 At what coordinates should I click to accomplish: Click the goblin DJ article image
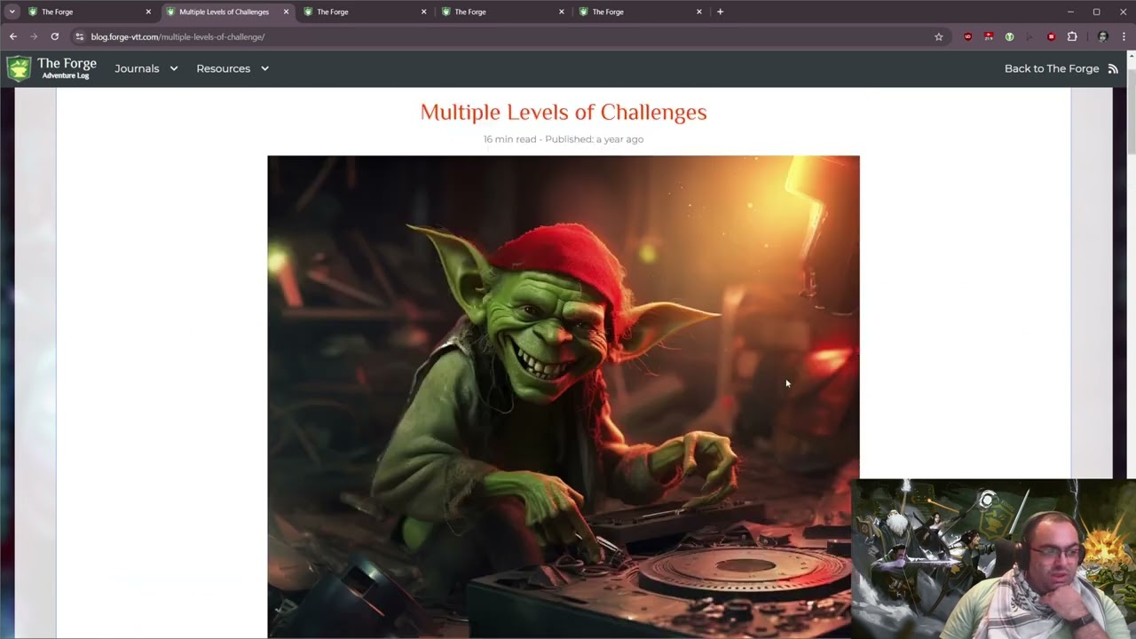(564, 397)
